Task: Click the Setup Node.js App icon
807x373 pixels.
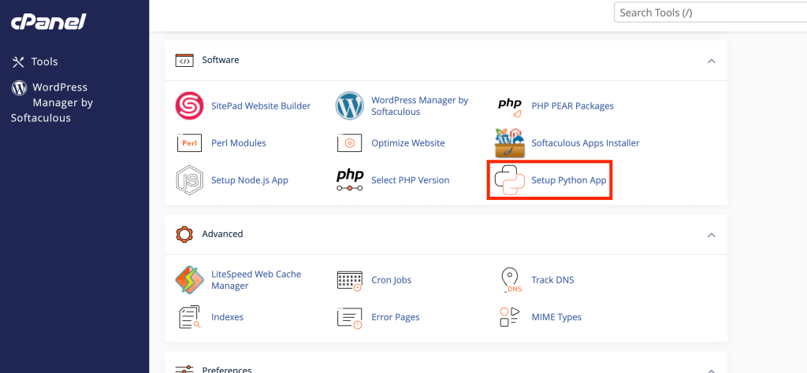Action: click(x=189, y=180)
